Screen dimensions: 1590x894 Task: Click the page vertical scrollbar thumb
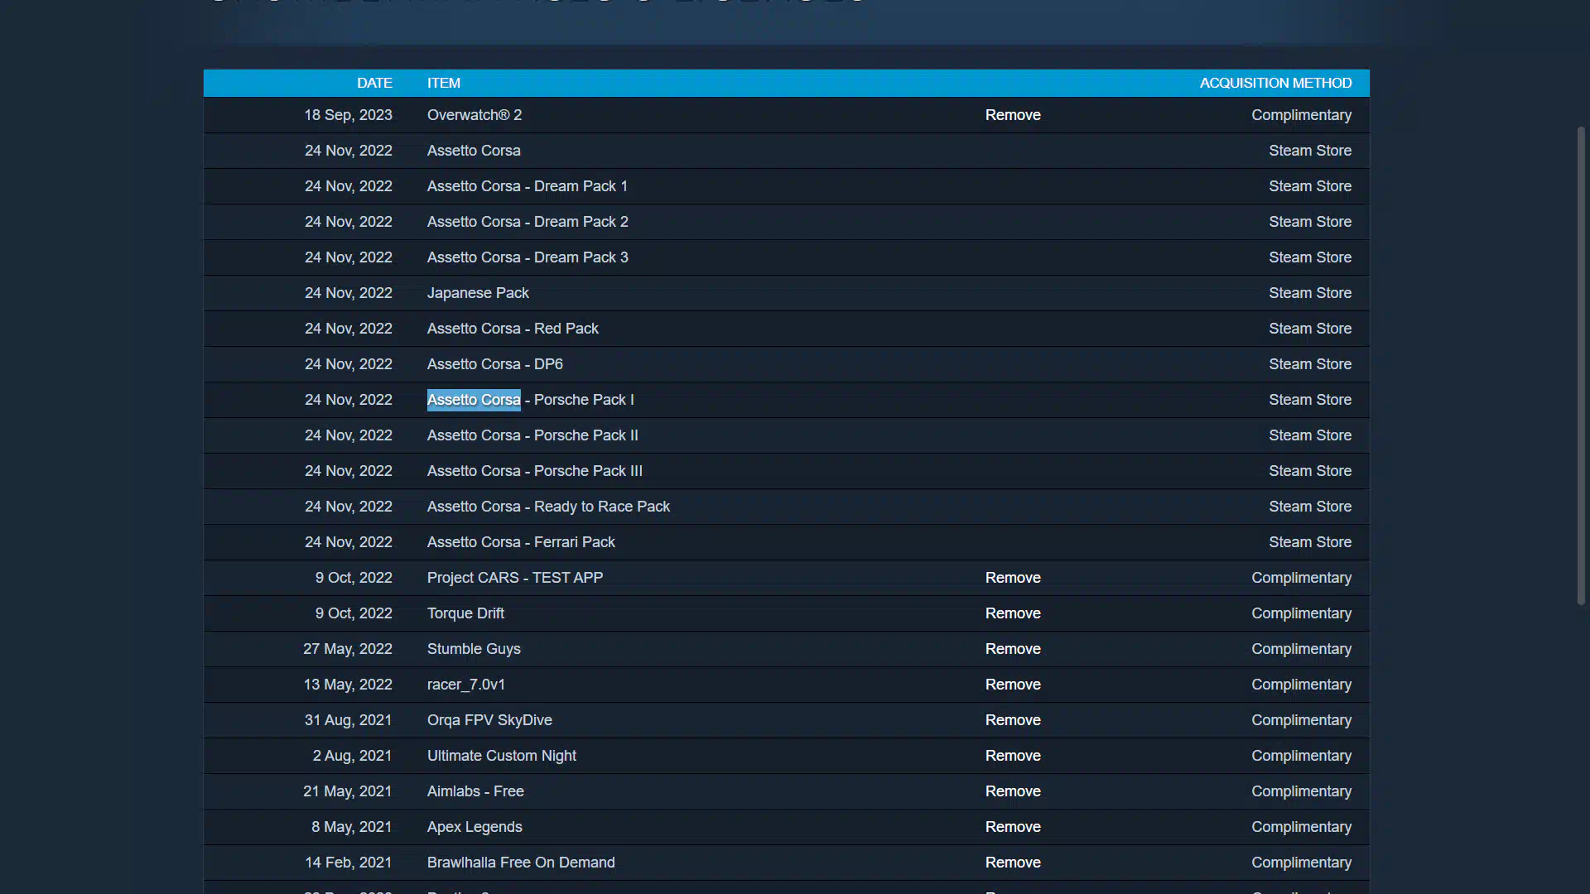point(1581,366)
